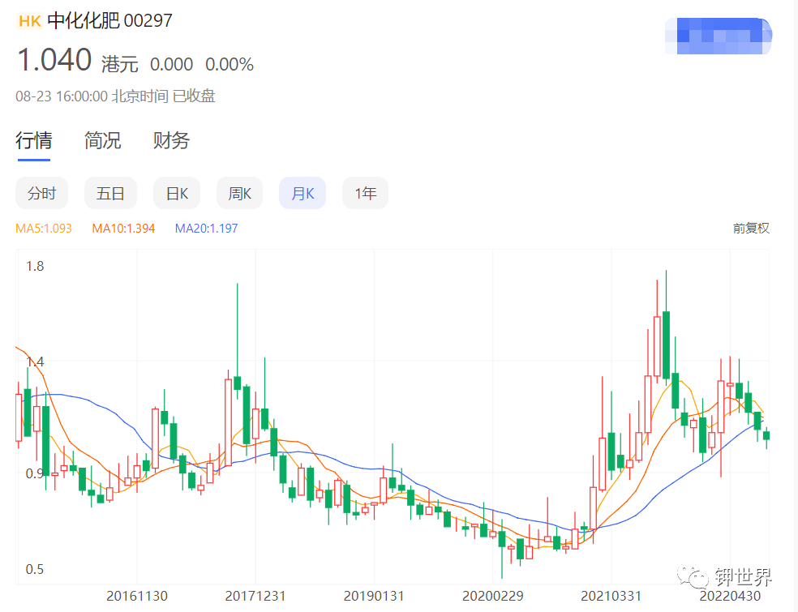Select the 月K chart period

coord(302,194)
